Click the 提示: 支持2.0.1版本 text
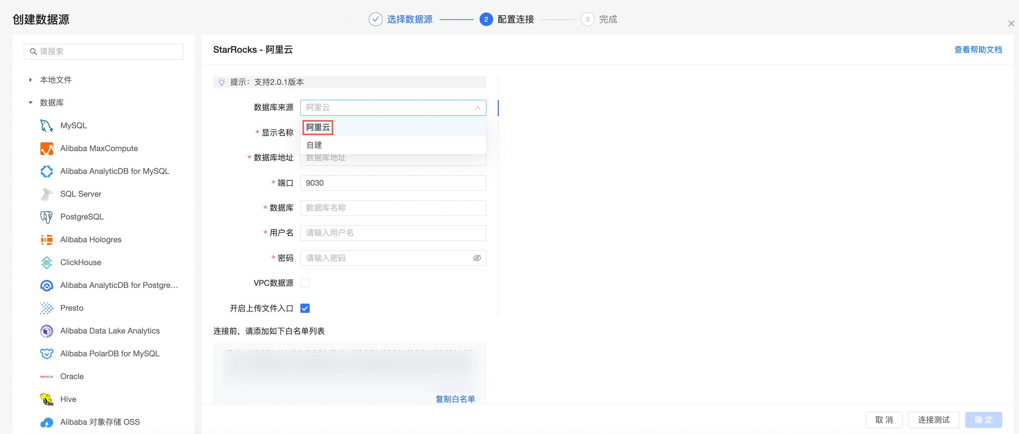Screen dimensions: 1019x434 click(x=267, y=82)
